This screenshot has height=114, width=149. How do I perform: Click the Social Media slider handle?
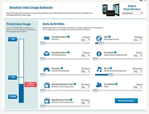coord(95,90)
